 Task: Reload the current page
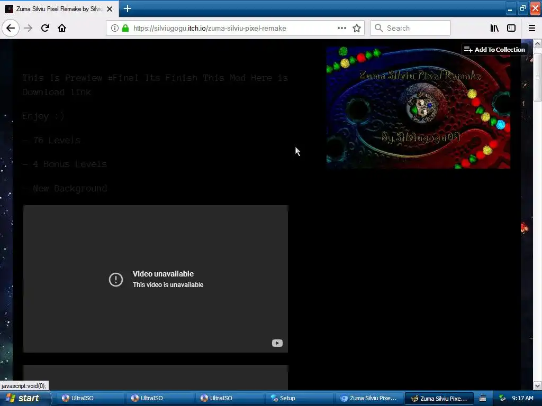coord(45,28)
